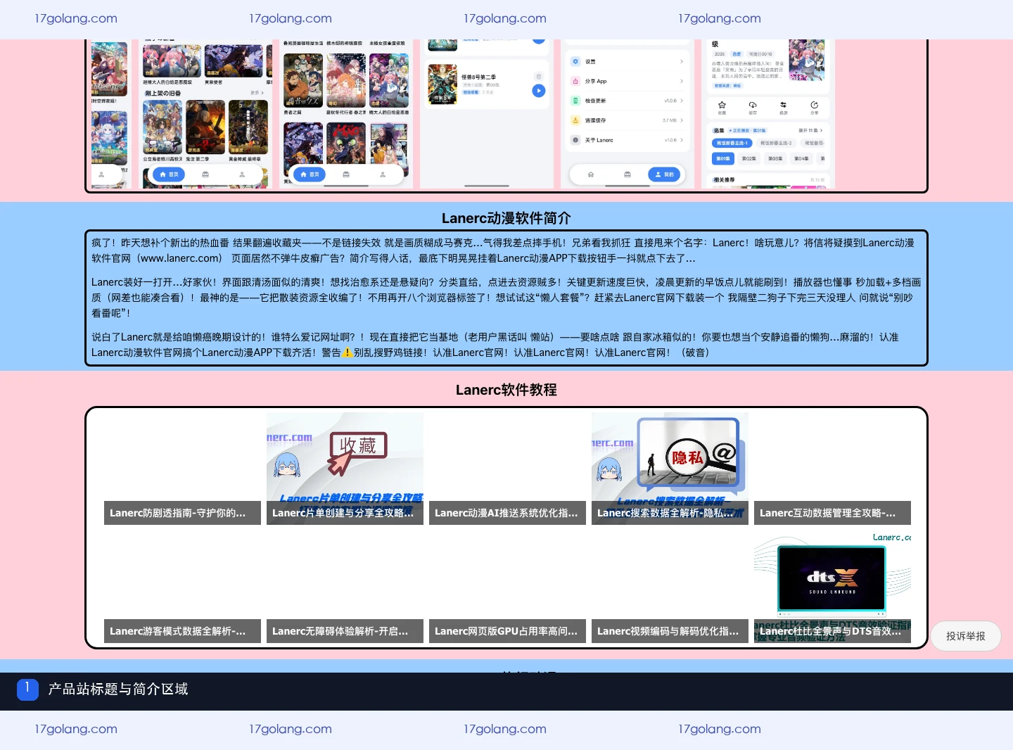Click the play button beside 怪兽8号第二季
This screenshot has width=1013, height=750.
click(538, 91)
